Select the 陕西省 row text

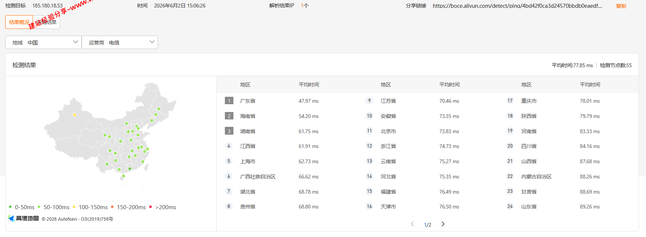click(x=529, y=116)
